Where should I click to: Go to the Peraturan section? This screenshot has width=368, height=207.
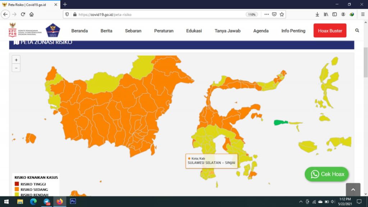164,31
